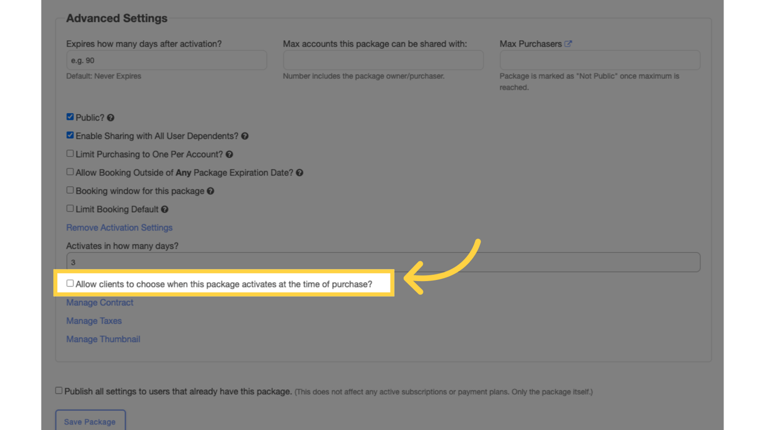Screen dimensions: 765x430
Task: Open the Manage Contract link
Action: pyautogui.click(x=100, y=302)
